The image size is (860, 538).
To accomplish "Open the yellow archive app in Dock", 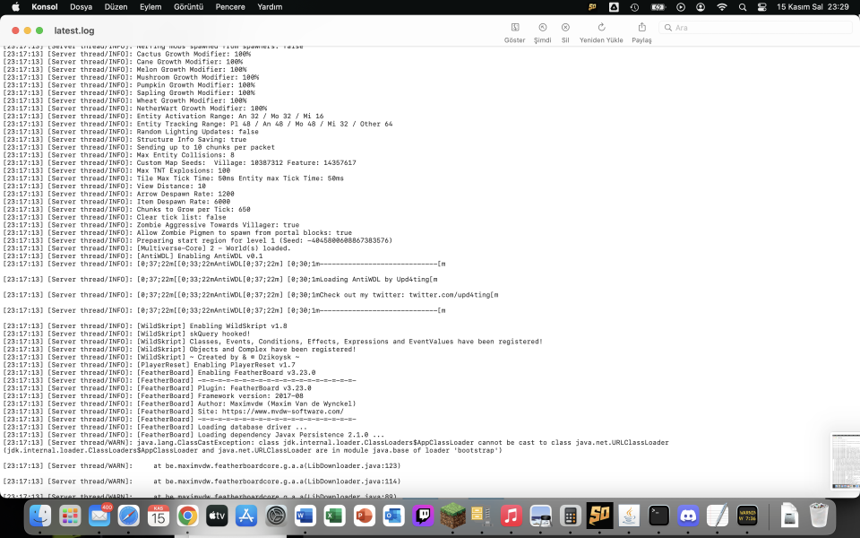I will click(x=482, y=516).
